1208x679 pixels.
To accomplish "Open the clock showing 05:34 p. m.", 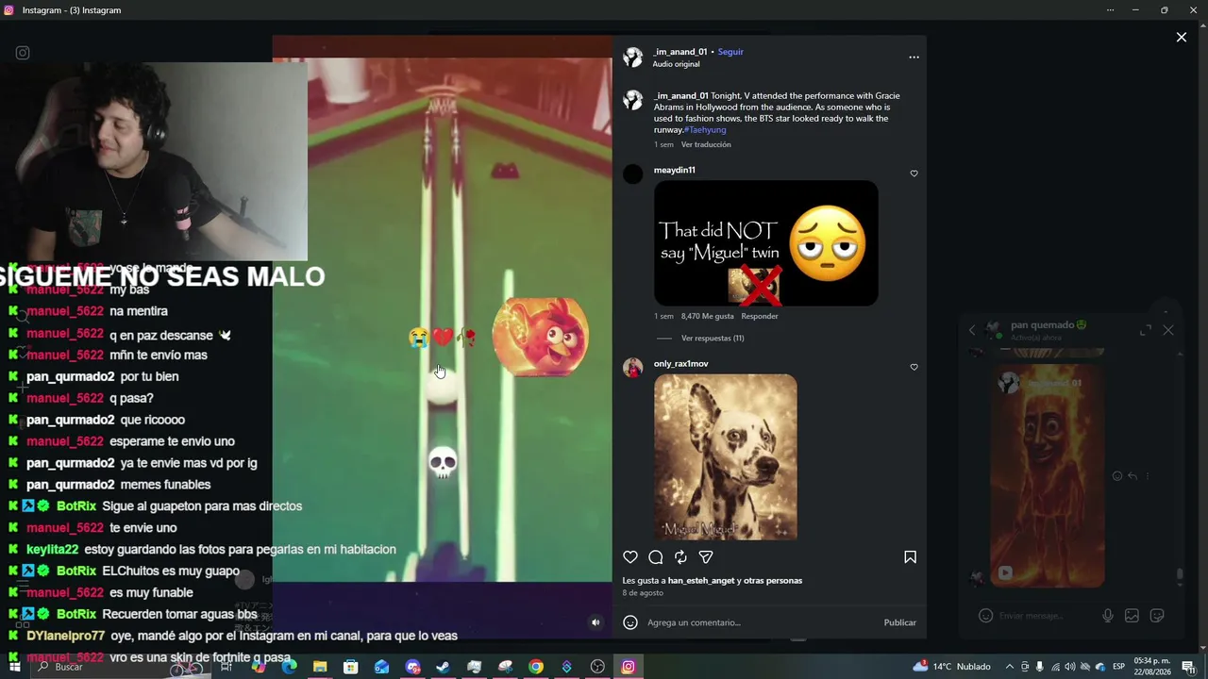I will tap(1152, 667).
